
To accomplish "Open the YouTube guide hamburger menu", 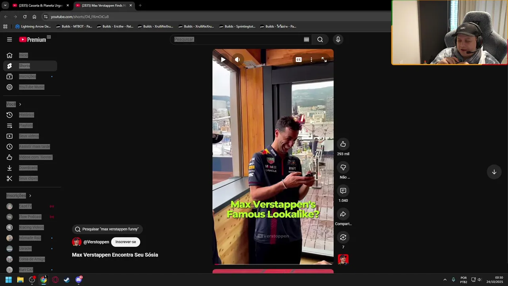I will [x=10, y=39].
